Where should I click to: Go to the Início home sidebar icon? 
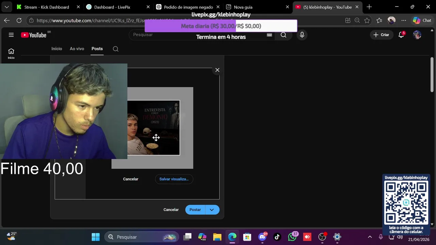pyautogui.click(x=11, y=53)
